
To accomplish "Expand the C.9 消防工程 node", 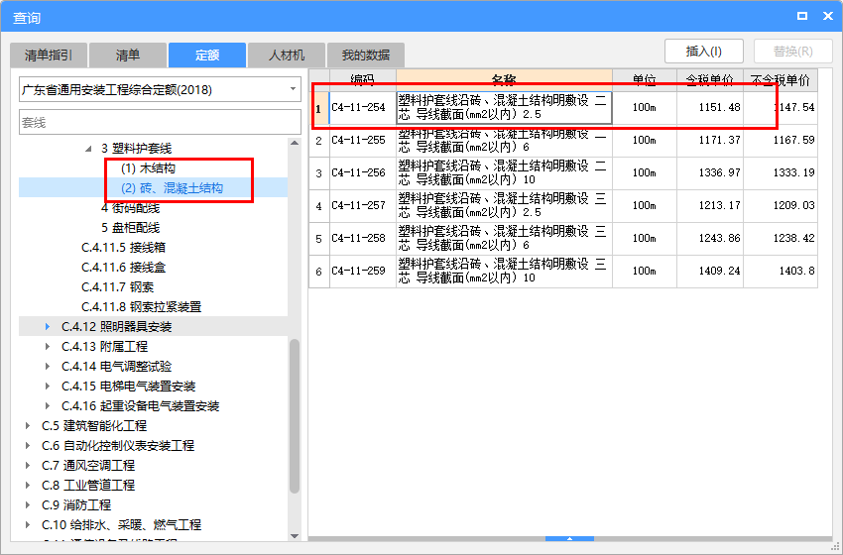I will [x=28, y=505].
